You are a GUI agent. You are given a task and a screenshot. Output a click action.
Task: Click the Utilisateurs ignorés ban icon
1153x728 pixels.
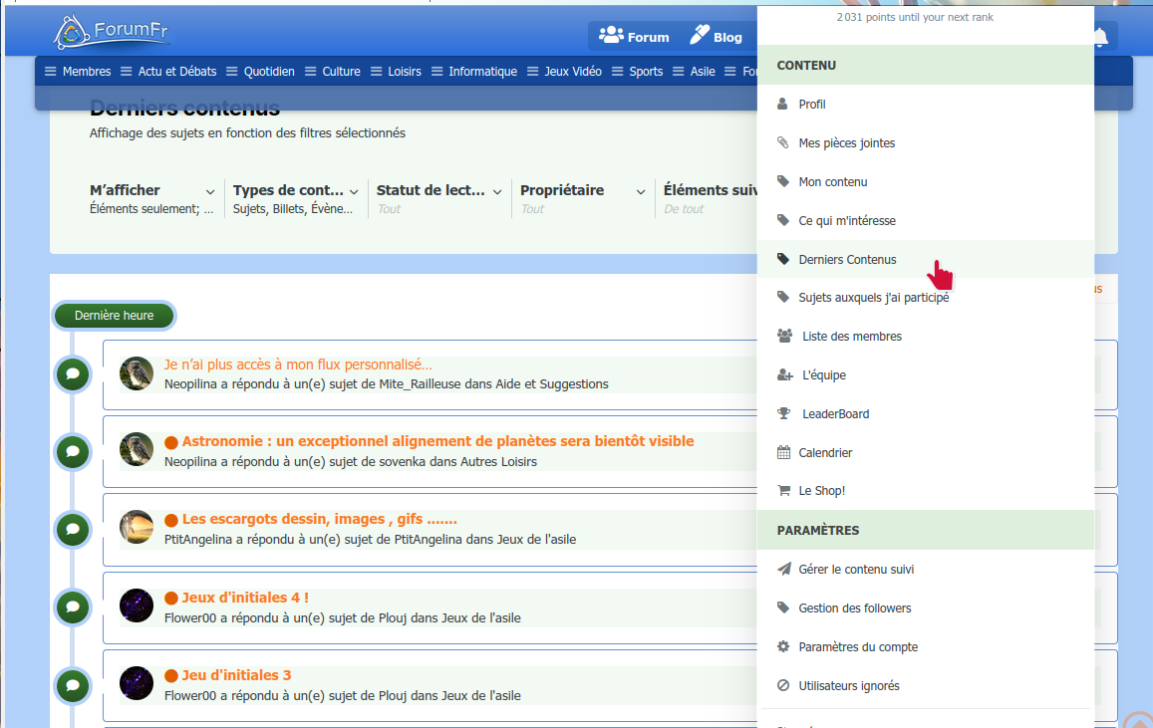[x=783, y=685]
